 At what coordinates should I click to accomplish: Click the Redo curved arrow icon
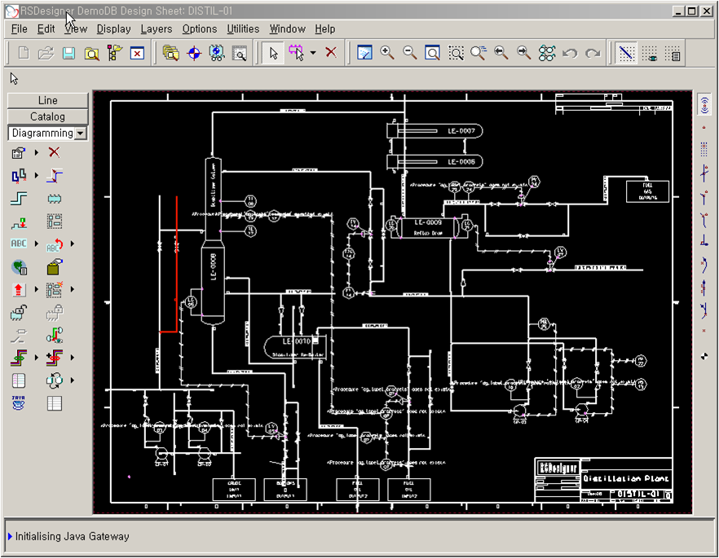(x=593, y=53)
